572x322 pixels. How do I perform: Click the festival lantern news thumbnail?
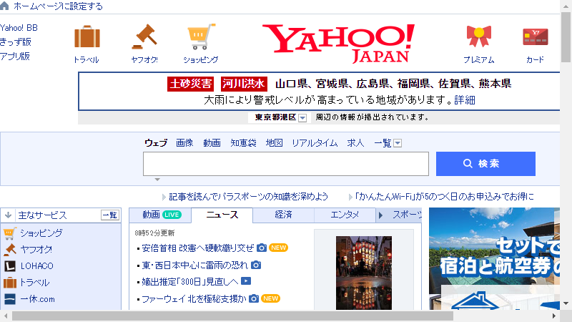tap(364, 273)
